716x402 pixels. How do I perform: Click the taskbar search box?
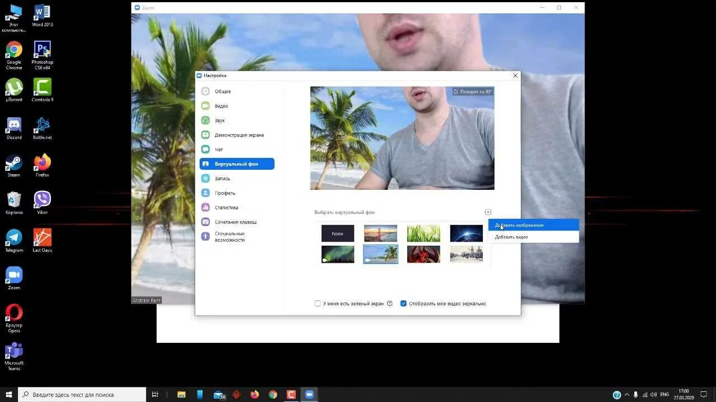[x=82, y=395]
